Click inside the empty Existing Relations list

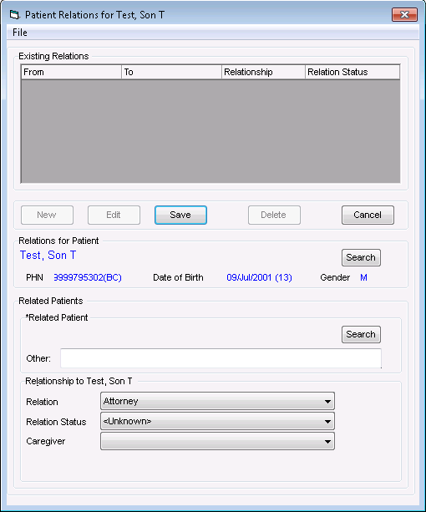pyautogui.click(x=210, y=130)
